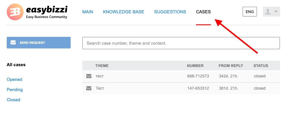
Task: Focus the case search field
Action: coord(181,43)
